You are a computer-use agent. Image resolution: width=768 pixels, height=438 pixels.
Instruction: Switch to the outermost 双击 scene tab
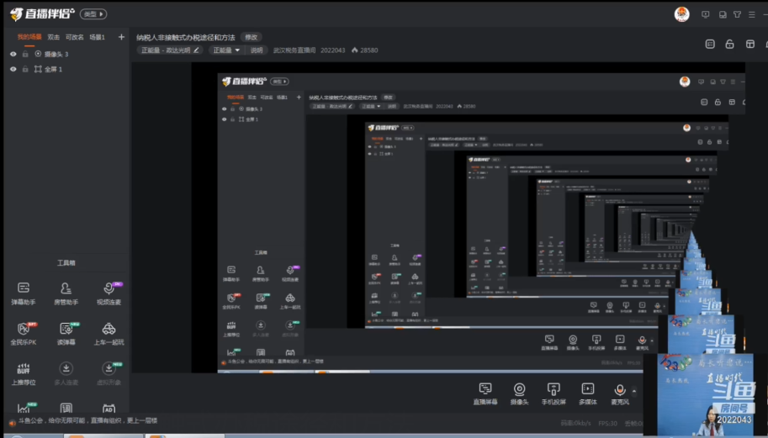(x=53, y=37)
